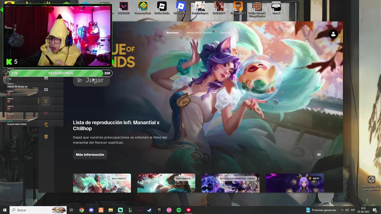The image size is (381, 214).
Task: Open Task View on the taskbar
Action: click(71, 210)
